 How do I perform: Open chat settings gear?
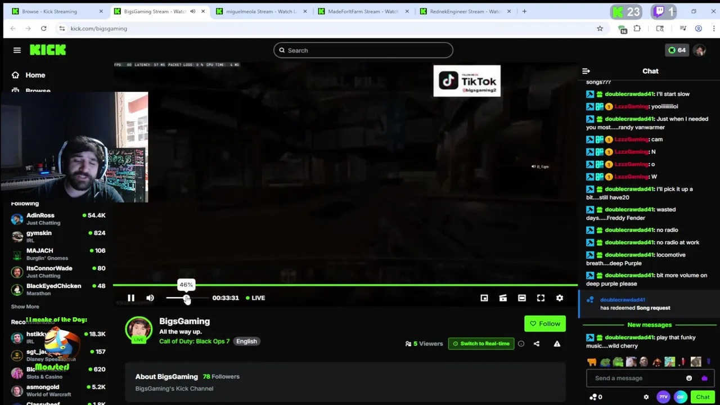[646, 397]
